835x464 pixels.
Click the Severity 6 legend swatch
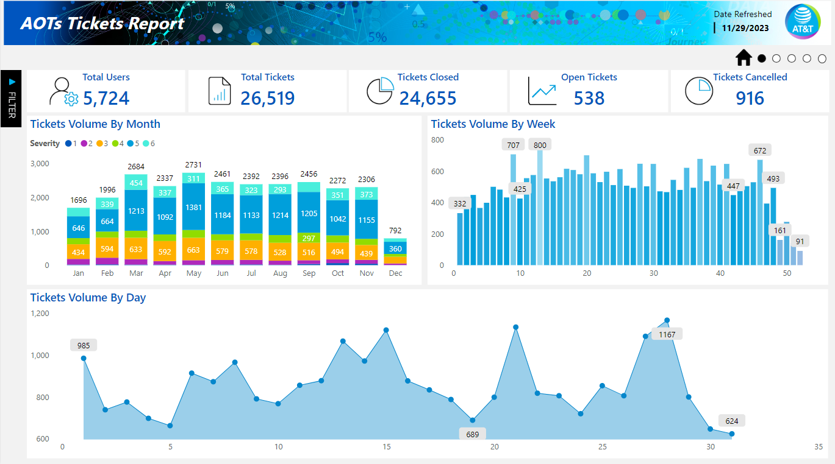pos(146,144)
